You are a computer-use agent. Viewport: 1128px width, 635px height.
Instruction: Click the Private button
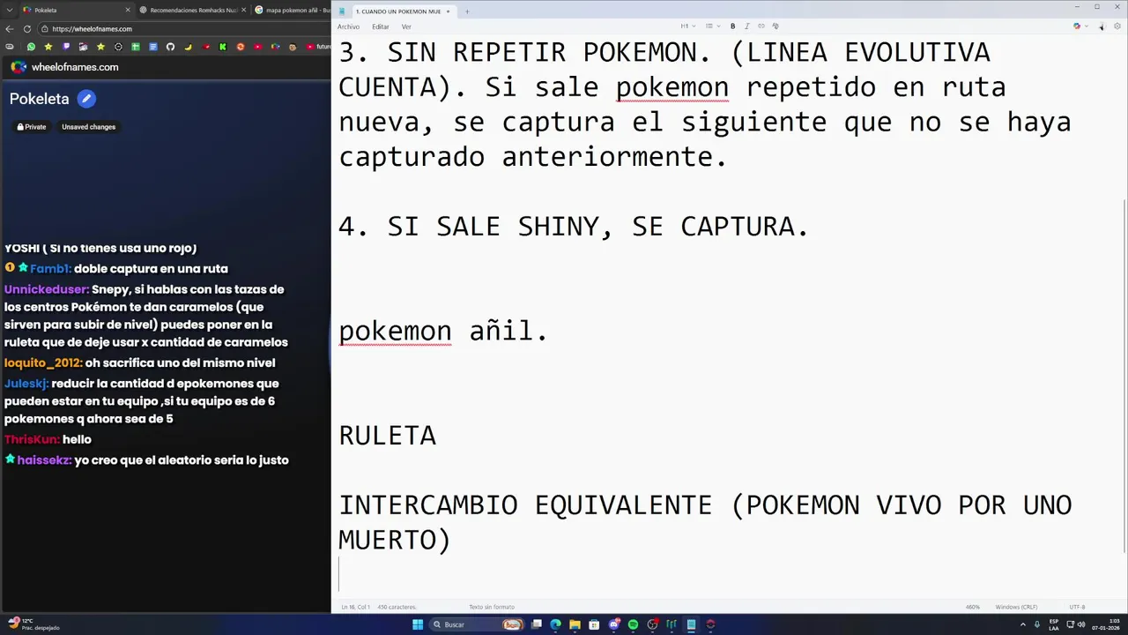[32, 127]
